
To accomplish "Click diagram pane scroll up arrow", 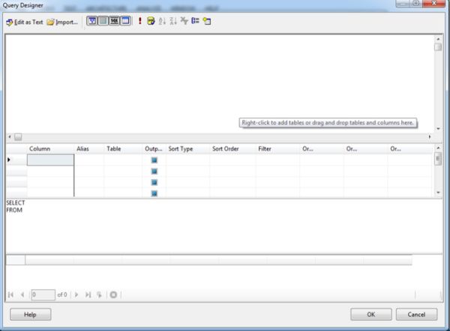I will point(438,39).
